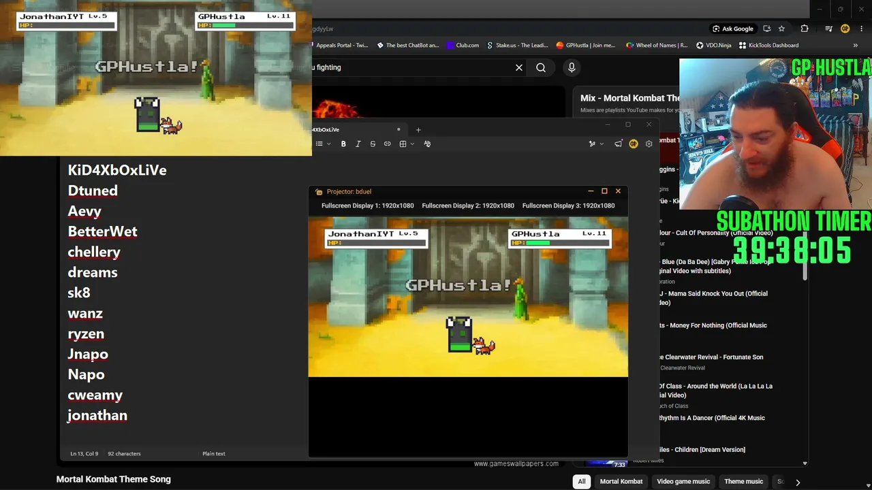Select the All filter chip on YouTube
The height and width of the screenshot is (490, 872).
582,482
